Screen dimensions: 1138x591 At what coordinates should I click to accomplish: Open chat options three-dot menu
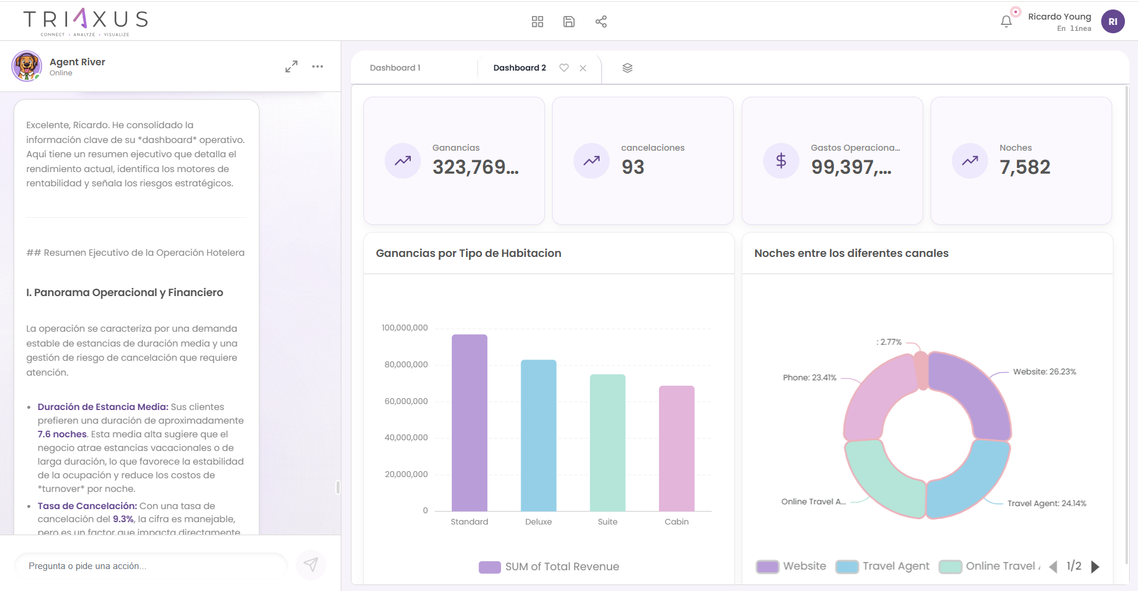tap(318, 66)
